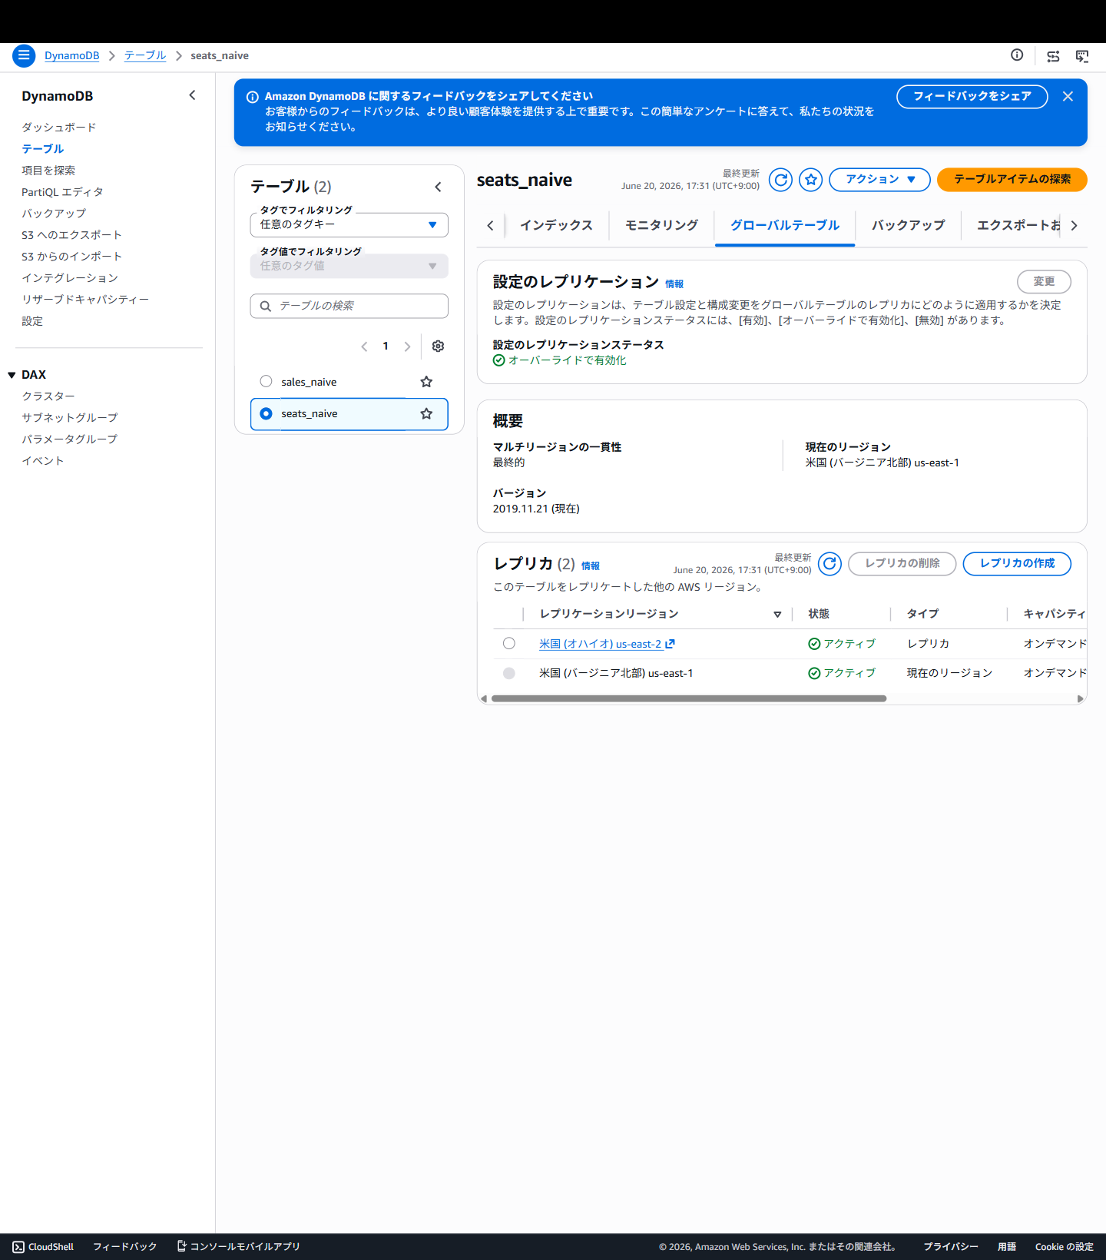Image resolution: width=1106 pixels, height=1260 pixels.
Task: Open リザーブドキャパシティー in navigation
Action: coord(85,300)
